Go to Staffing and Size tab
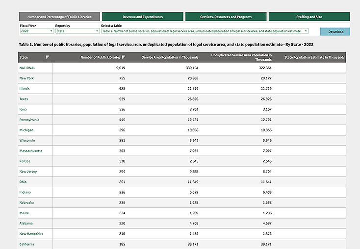The height and width of the screenshot is (249, 360). click(x=309, y=17)
